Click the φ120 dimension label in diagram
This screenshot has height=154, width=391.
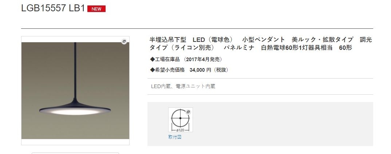[x=180, y=130]
